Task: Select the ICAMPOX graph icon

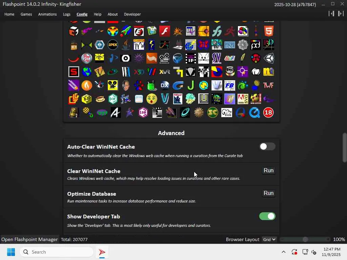Action: (x=139, y=45)
